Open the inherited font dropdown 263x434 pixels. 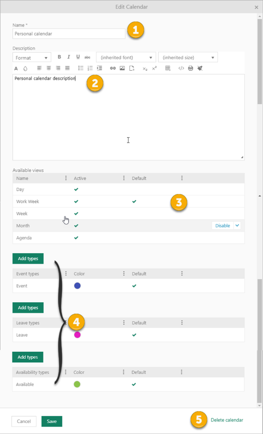126,58
